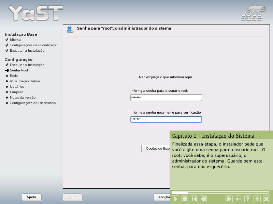This screenshot has width=273, height=204.
Task: Fast-forward the tutorial to next step
Action: (229, 199)
